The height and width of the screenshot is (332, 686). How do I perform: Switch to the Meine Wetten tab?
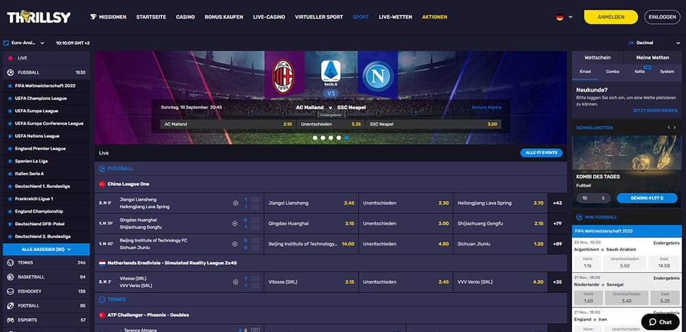[653, 58]
